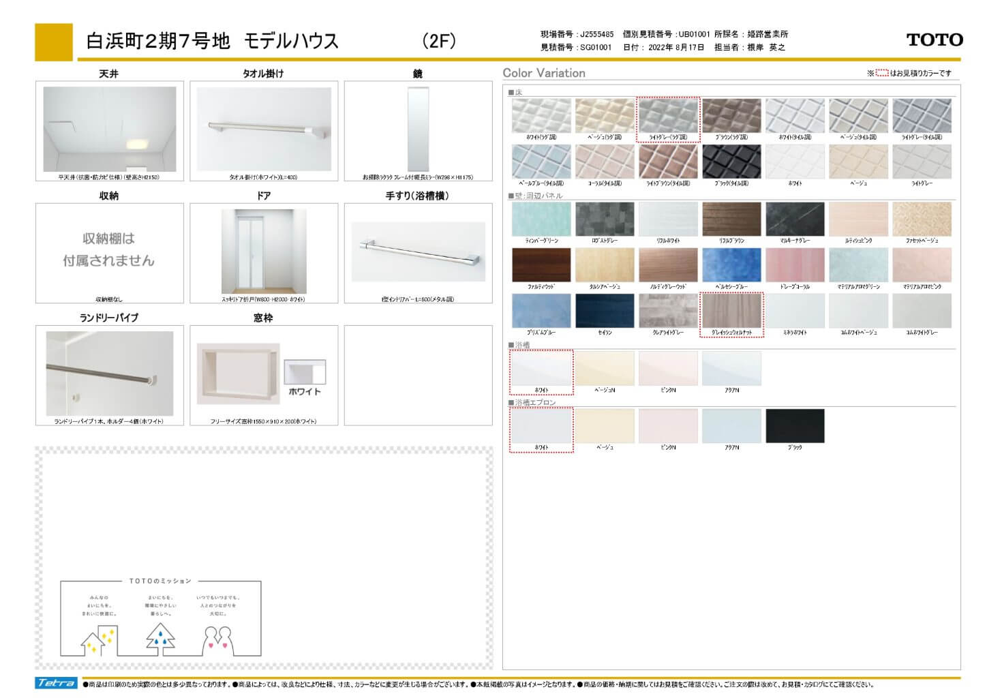Select the ceiling (天井) product image
Image resolution: width=987 pixels, height=698 pixels.
click(x=110, y=129)
